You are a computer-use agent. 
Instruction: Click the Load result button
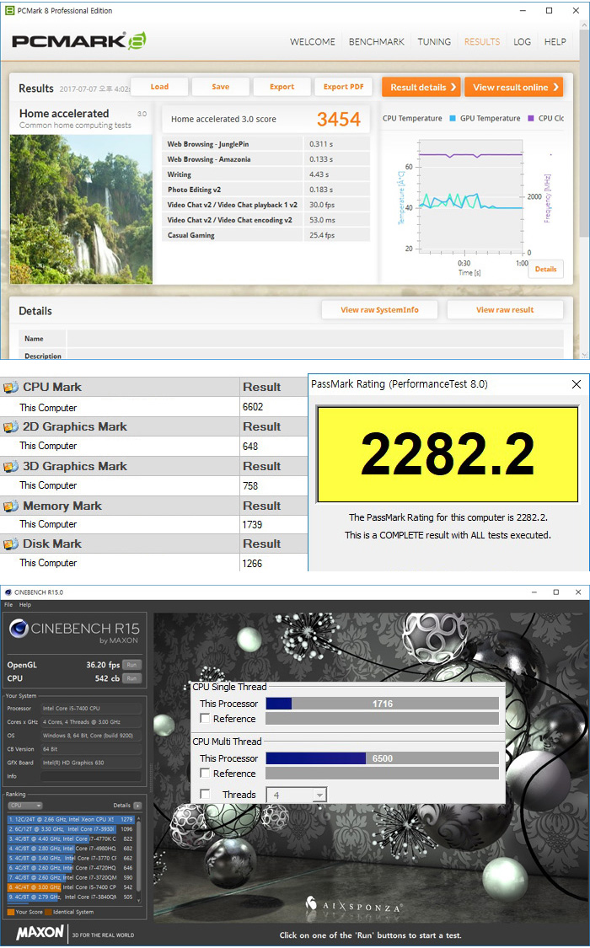[159, 87]
